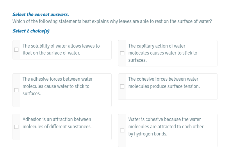Check the 'Adhesion is an attraction' checkbox
Screen dimensions: 246x163
pos(17,127)
